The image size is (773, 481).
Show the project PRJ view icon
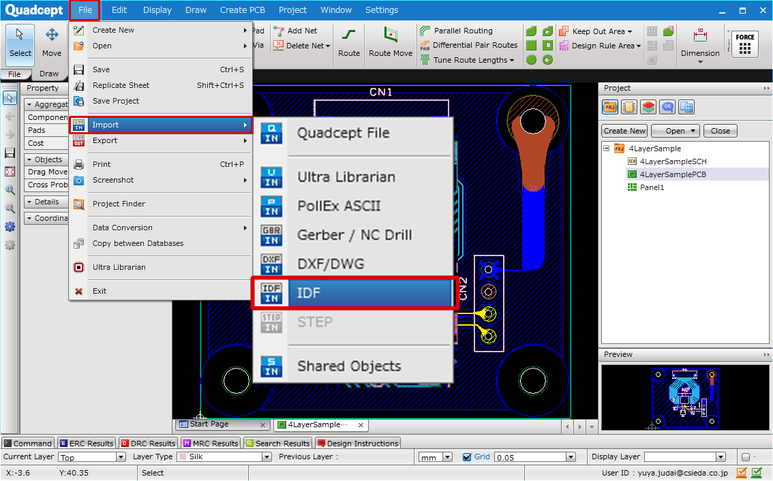point(610,107)
